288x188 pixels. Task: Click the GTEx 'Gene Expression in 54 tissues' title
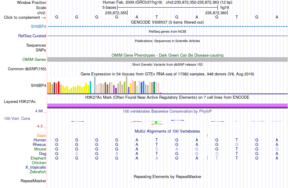tap(167, 74)
